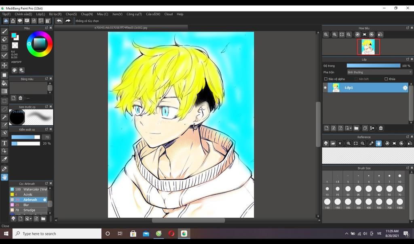Select the Eyedropper tool

coord(4,169)
